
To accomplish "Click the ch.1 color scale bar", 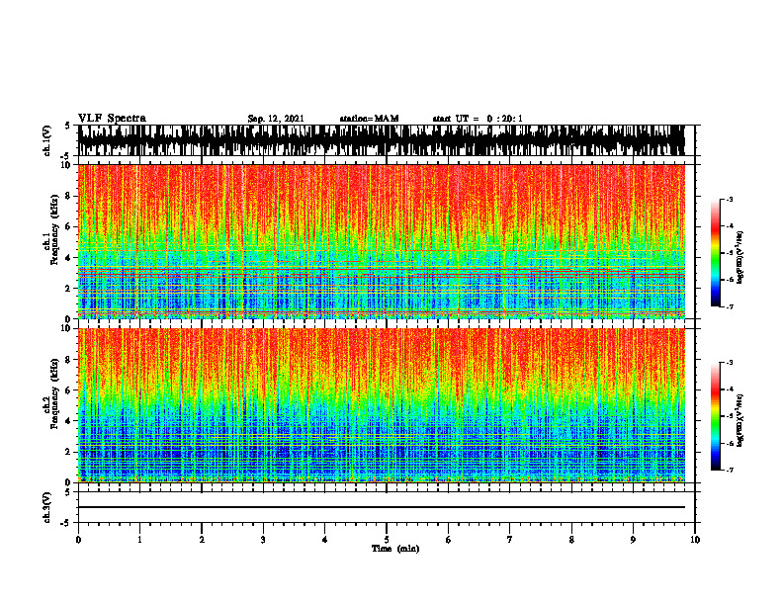I will (715, 253).
